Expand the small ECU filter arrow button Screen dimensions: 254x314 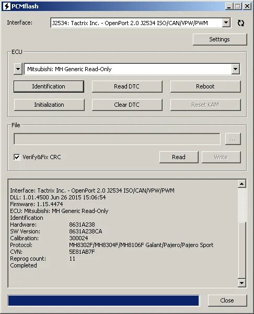point(18,69)
